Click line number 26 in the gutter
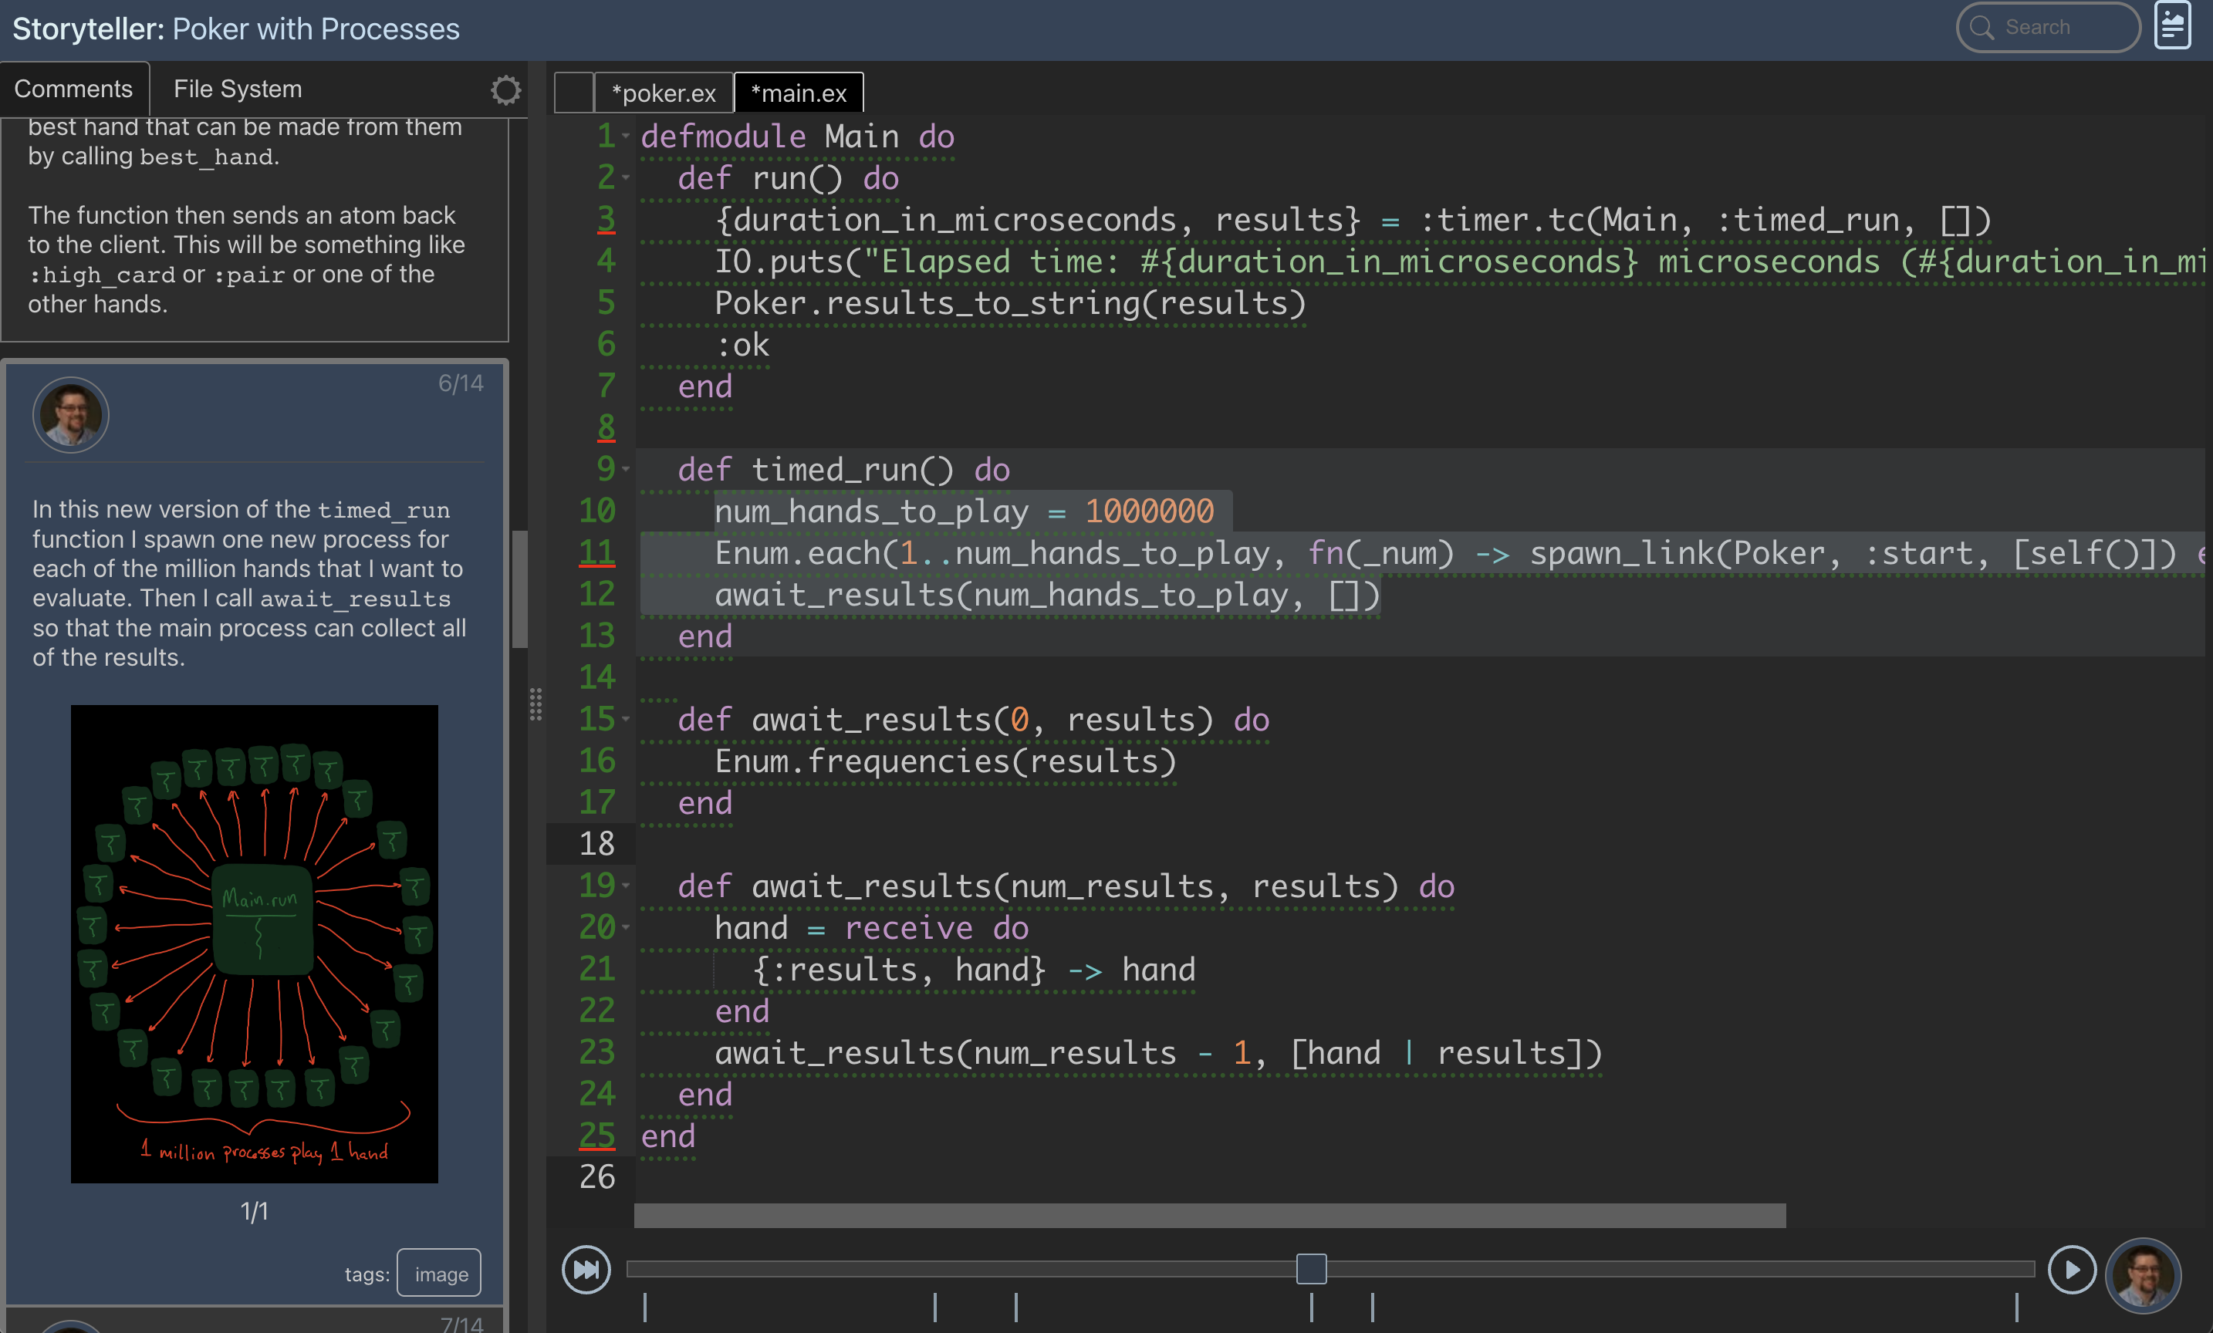Screen dimensions: 2213x1333 click(x=597, y=1177)
